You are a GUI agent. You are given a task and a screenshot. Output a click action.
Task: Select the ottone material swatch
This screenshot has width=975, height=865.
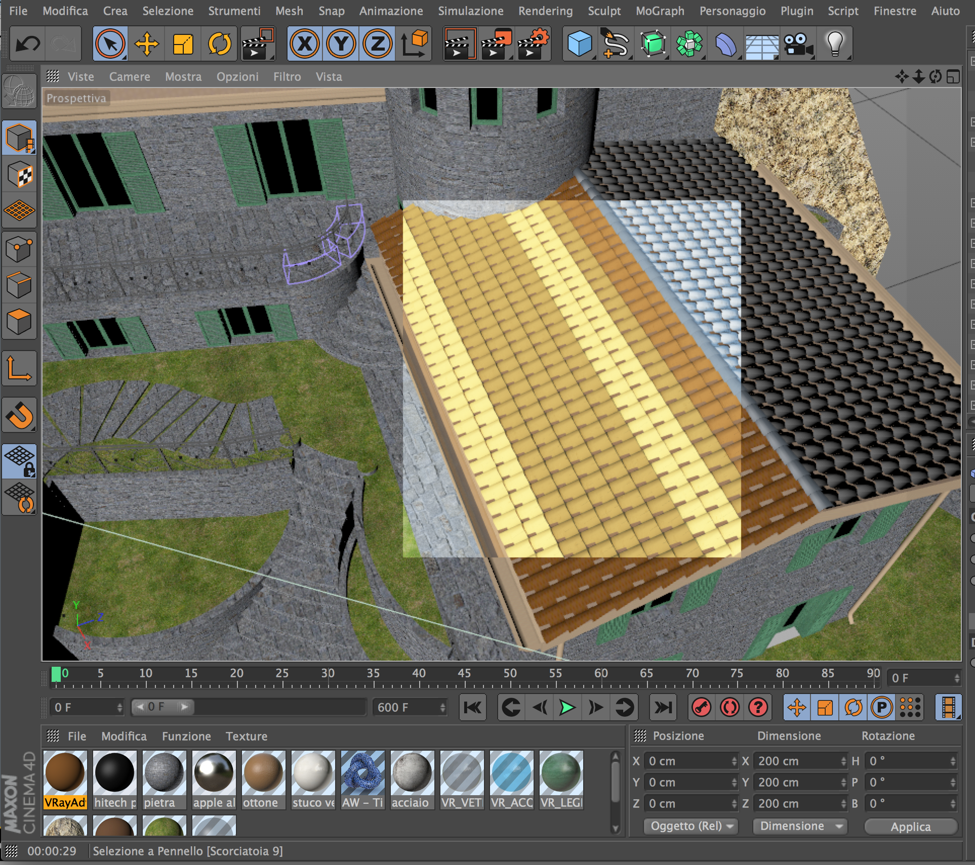pos(263,772)
